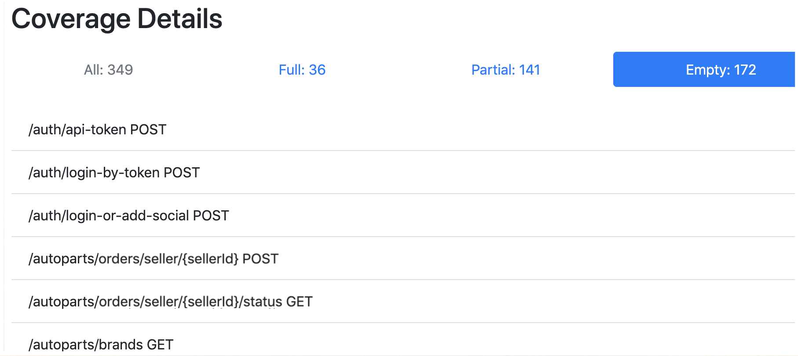Click the Coverage Details heading
Screen dimensions: 798x356
pyautogui.click(x=117, y=19)
